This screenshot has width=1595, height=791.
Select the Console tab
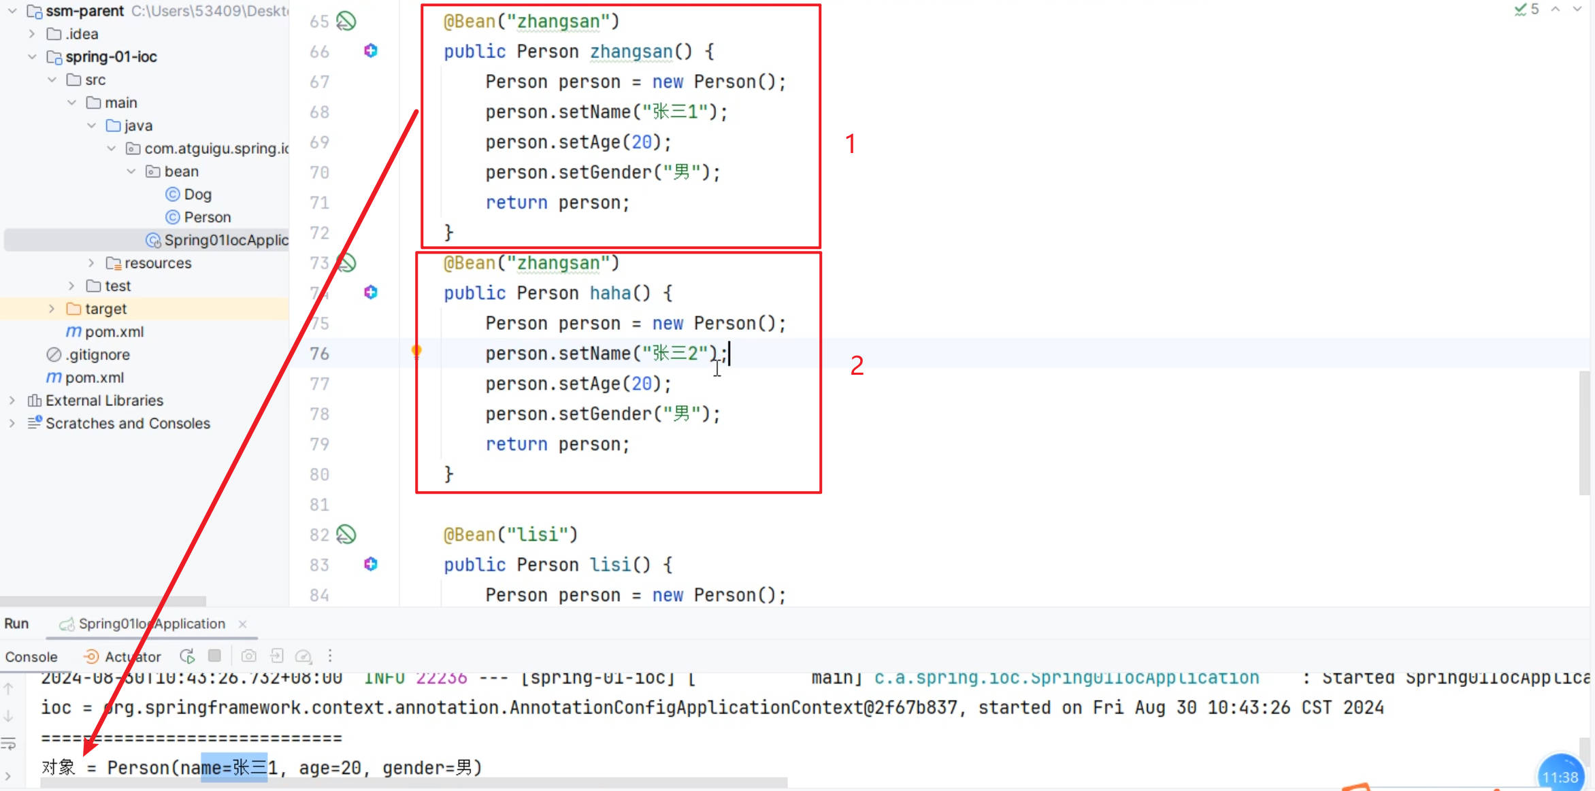(x=31, y=656)
